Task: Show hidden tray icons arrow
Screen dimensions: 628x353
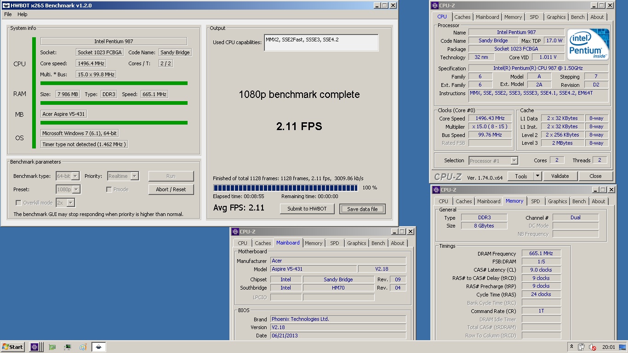Action: coord(571,347)
